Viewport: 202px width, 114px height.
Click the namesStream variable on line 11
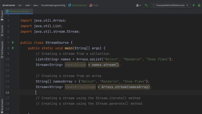(x=75, y=65)
